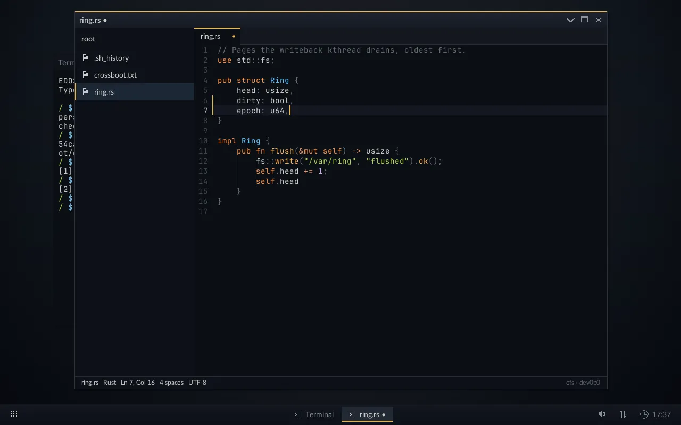Click the clock icon in the tray
The width and height of the screenshot is (681, 425).
(644, 414)
